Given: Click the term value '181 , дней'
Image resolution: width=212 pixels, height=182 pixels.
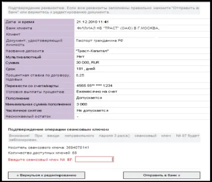Looking at the screenshot, I should pos(86,68).
